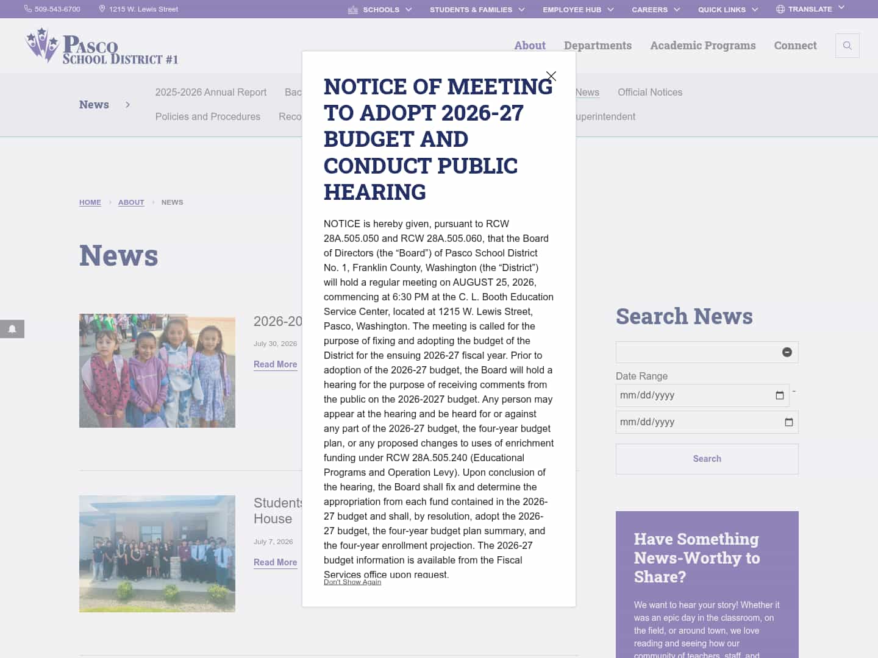Viewport: 878px width, 658px height.
Task: Expand the Students & Families chevron
Action: click(521, 9)
